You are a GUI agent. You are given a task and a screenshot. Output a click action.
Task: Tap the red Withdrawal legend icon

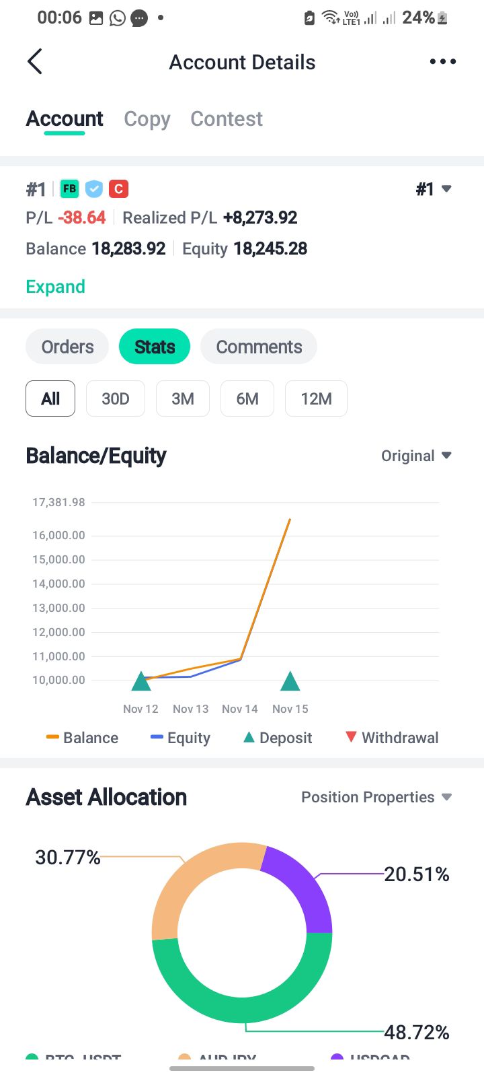(x=351, y=737)
